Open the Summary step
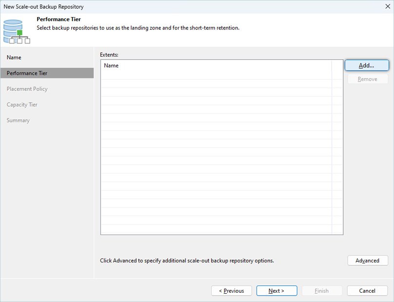 pos(18,120)
